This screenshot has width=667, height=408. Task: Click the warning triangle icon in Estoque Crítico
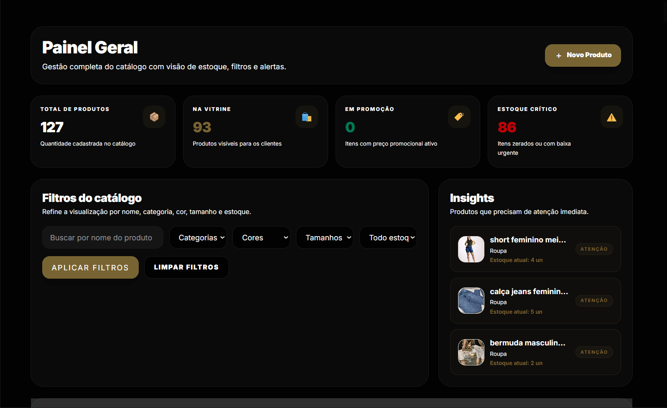coord(611,117)
